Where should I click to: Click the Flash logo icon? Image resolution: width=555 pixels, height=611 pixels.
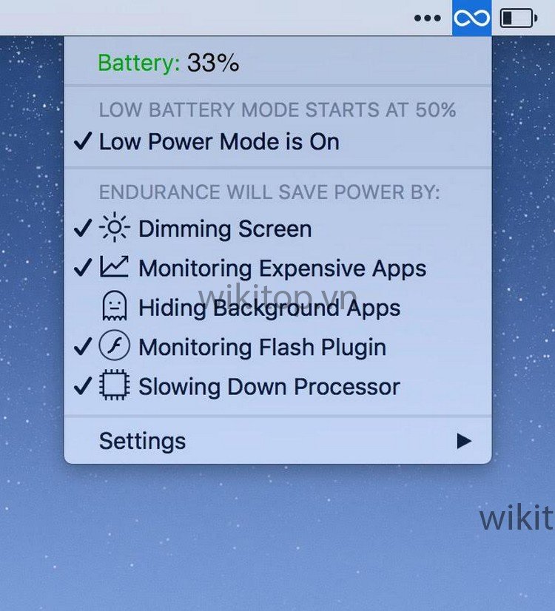(x=114, y=345)
